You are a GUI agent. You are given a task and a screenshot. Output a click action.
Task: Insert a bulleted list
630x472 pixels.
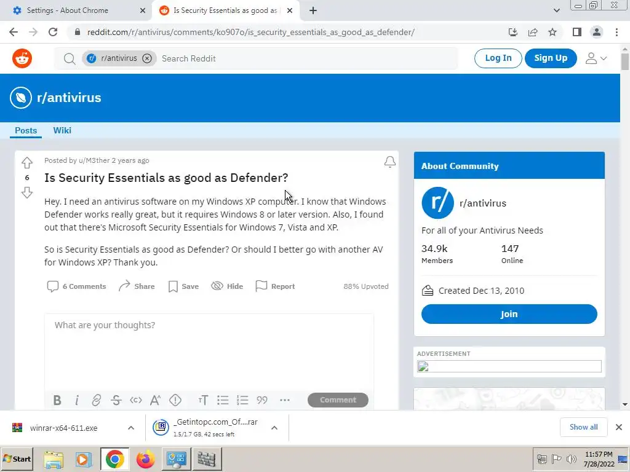pos(223,400)
